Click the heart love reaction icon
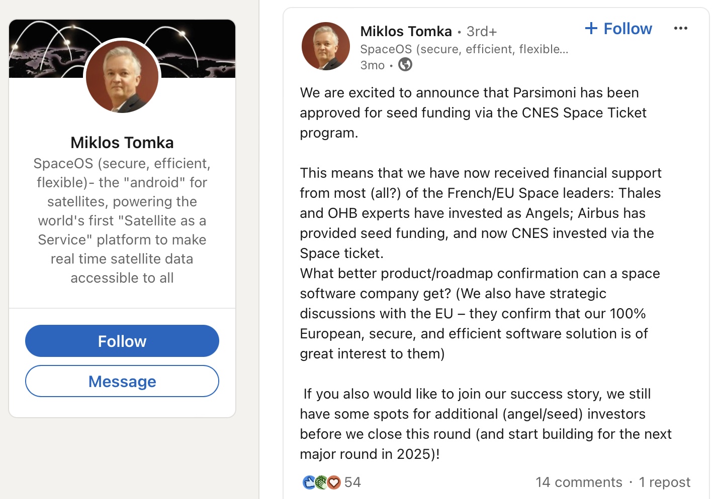 (334, 482)
